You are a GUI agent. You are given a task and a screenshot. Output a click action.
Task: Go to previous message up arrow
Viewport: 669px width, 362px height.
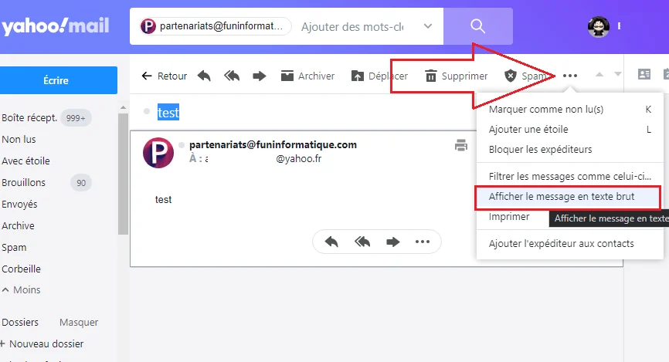599,75
